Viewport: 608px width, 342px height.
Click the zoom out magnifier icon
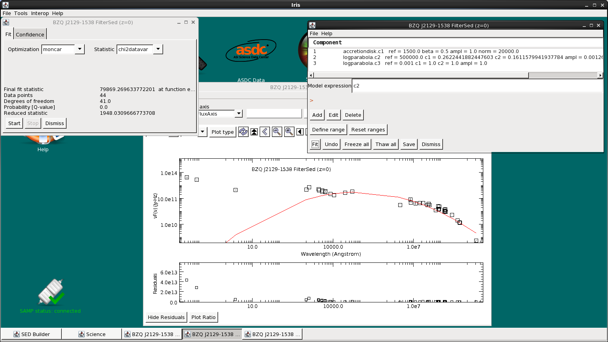[x=277, y=132]
